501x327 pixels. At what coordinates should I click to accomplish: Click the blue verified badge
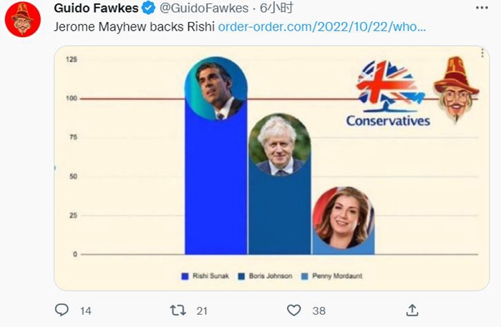point(148,9)
